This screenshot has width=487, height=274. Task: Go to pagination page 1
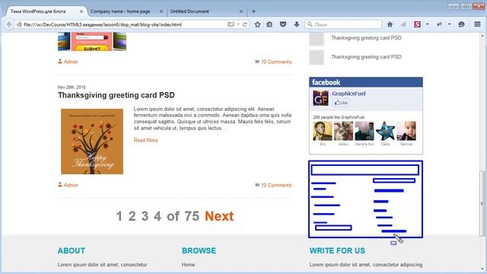pos(119,216)
